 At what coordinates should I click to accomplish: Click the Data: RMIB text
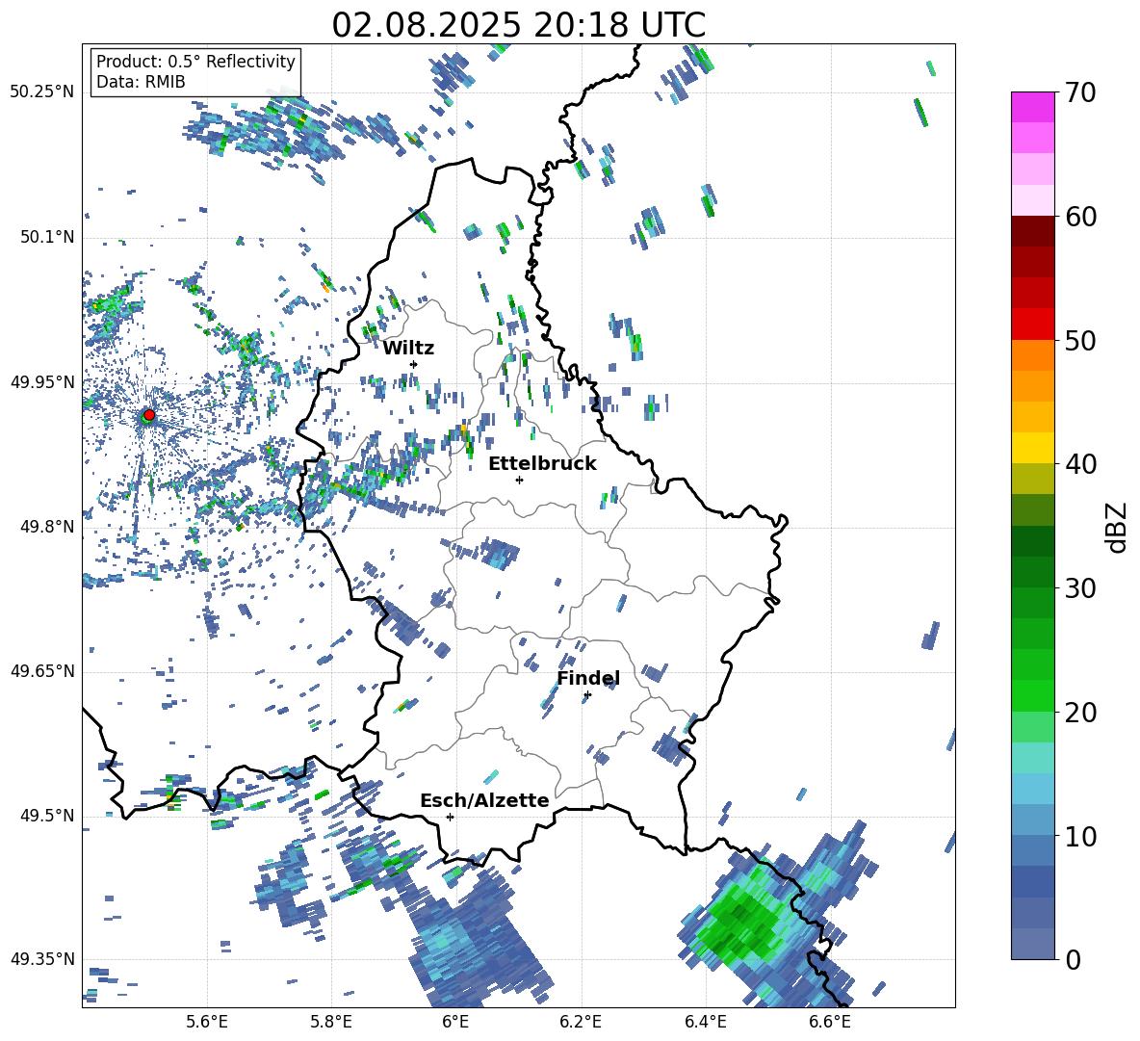point(141,82)
